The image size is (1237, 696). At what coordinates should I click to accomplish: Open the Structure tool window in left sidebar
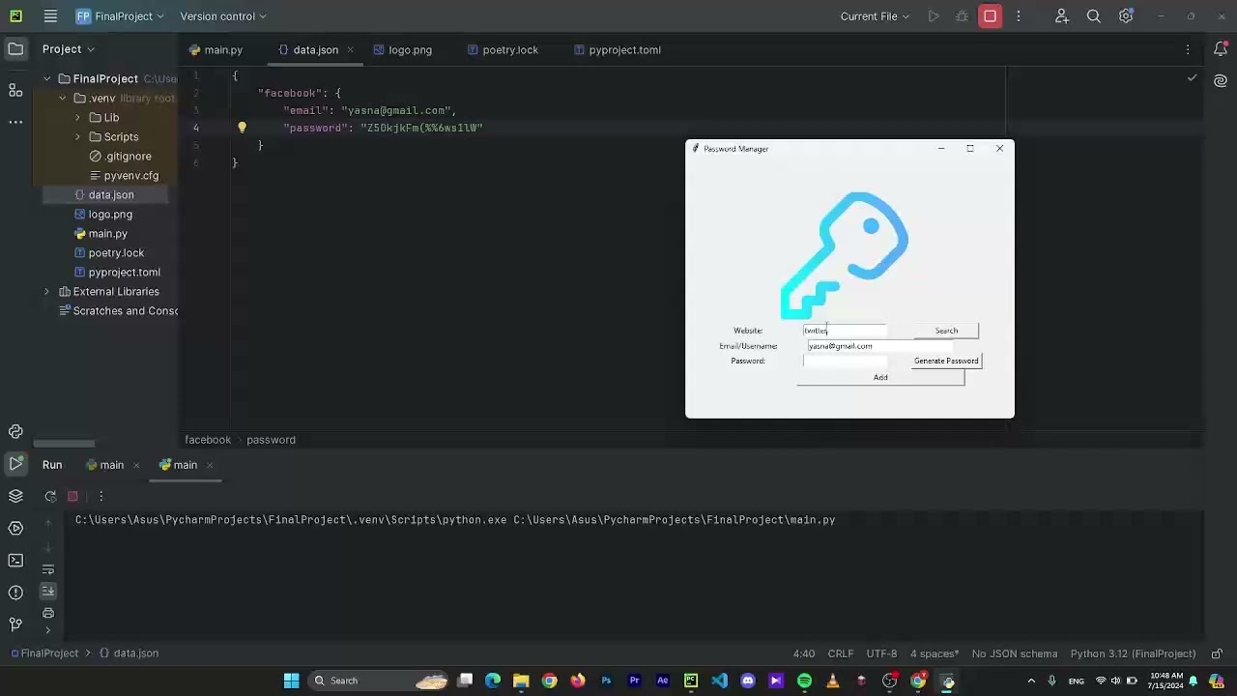(15, 90)
